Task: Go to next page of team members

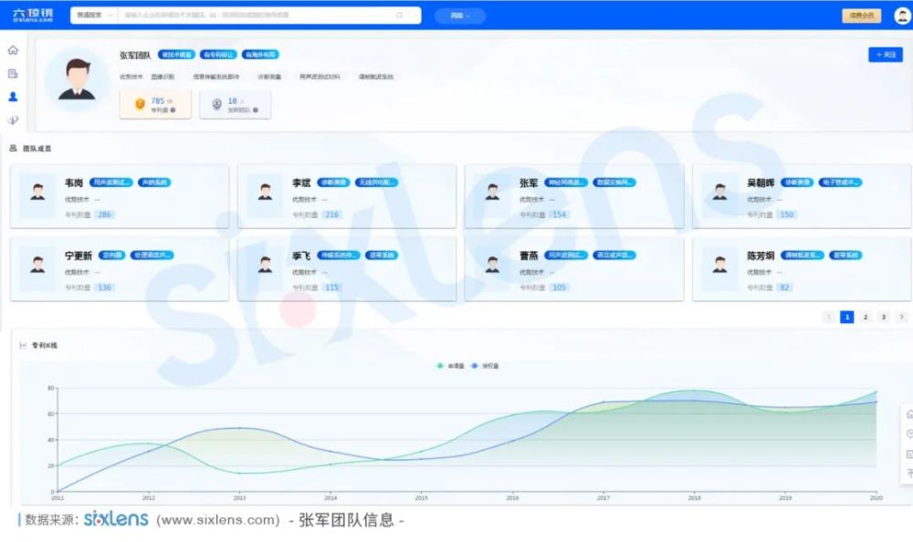Action: click(901, 317)
